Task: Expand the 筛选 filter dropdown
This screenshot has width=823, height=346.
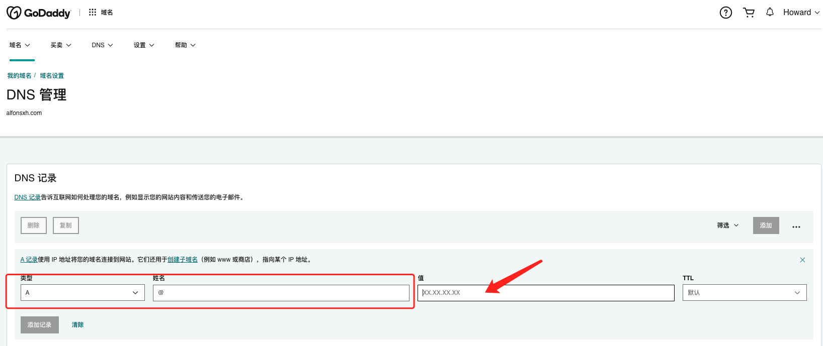Action: coord(727,225)
